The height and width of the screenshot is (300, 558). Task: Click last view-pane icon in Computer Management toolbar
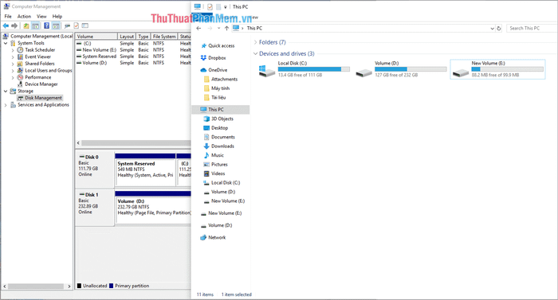click(x=85, y=25)
